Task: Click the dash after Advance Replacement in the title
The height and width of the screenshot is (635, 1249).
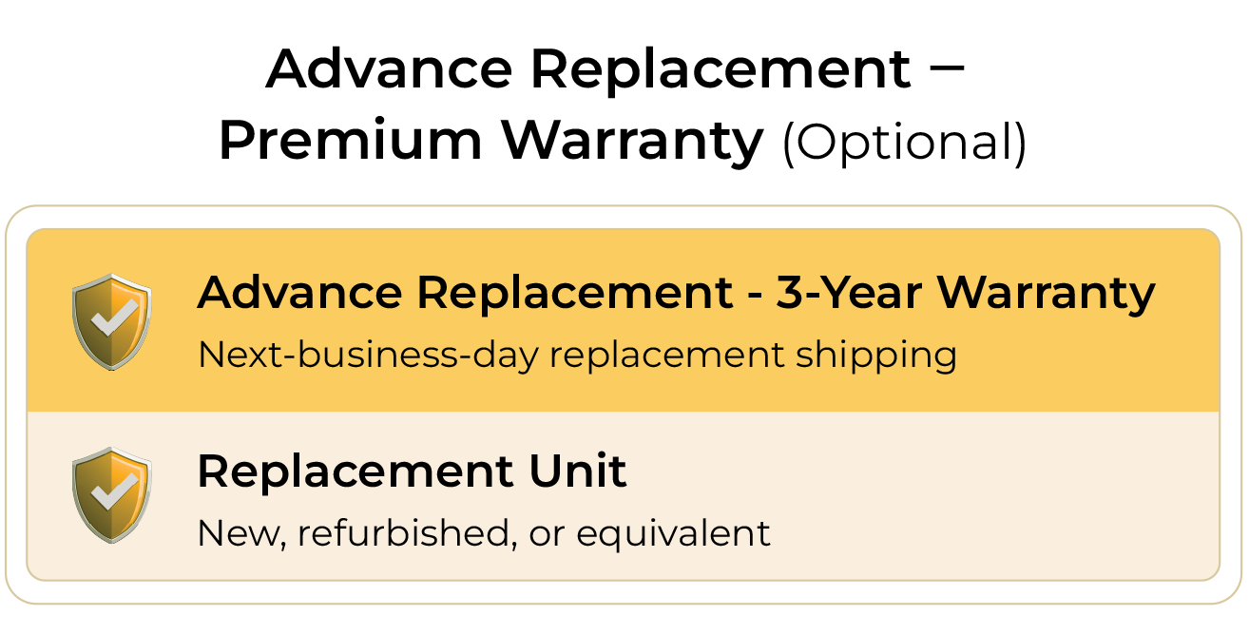Action: coord(945,70)
